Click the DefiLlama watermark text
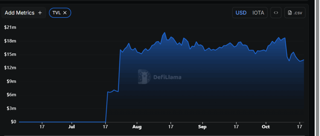320x136 pixels. click(167, 77)
